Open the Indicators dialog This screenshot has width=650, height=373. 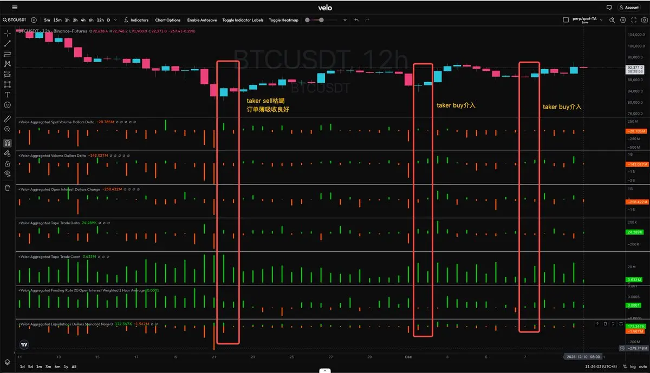pos(136,20)
